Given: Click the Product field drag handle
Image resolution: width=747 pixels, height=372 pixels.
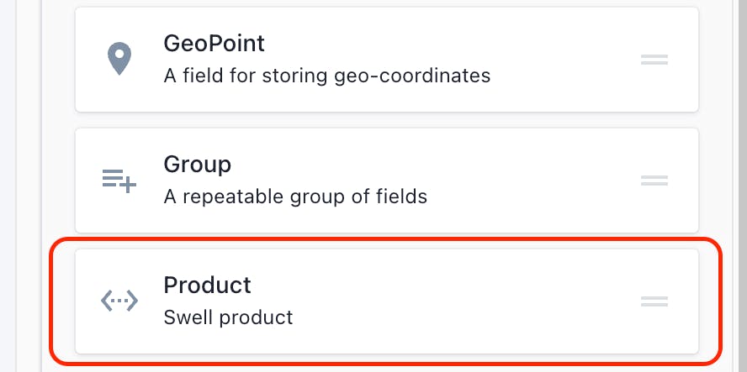Looking at the screenshot, I should click(x=654, y=301).
